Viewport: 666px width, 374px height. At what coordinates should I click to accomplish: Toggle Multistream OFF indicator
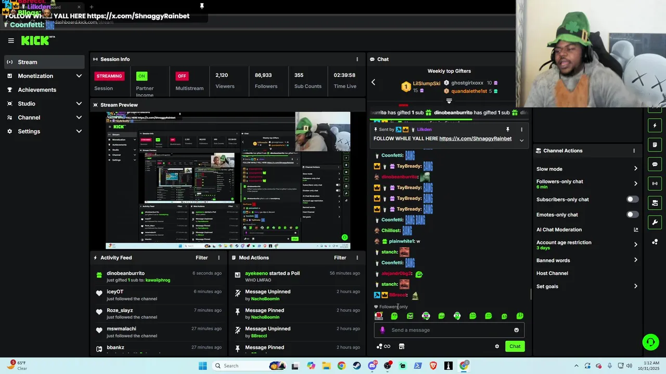tap(182, 76)
